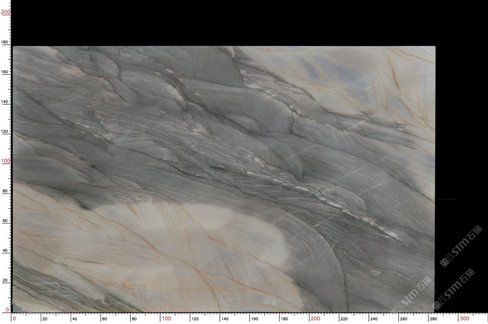The width and height of the screenshot is (488, 324).
Task: Click the 20 mark on the vertical ruler
Action: 5,280
